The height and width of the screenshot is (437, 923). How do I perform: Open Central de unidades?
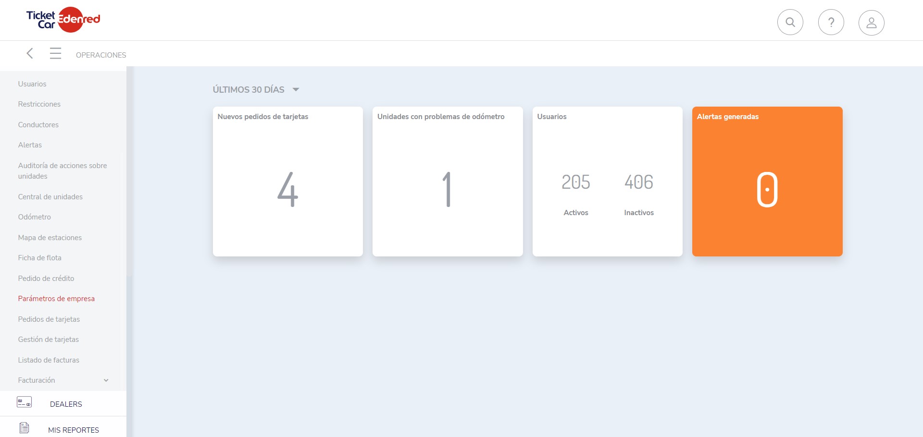50,197
